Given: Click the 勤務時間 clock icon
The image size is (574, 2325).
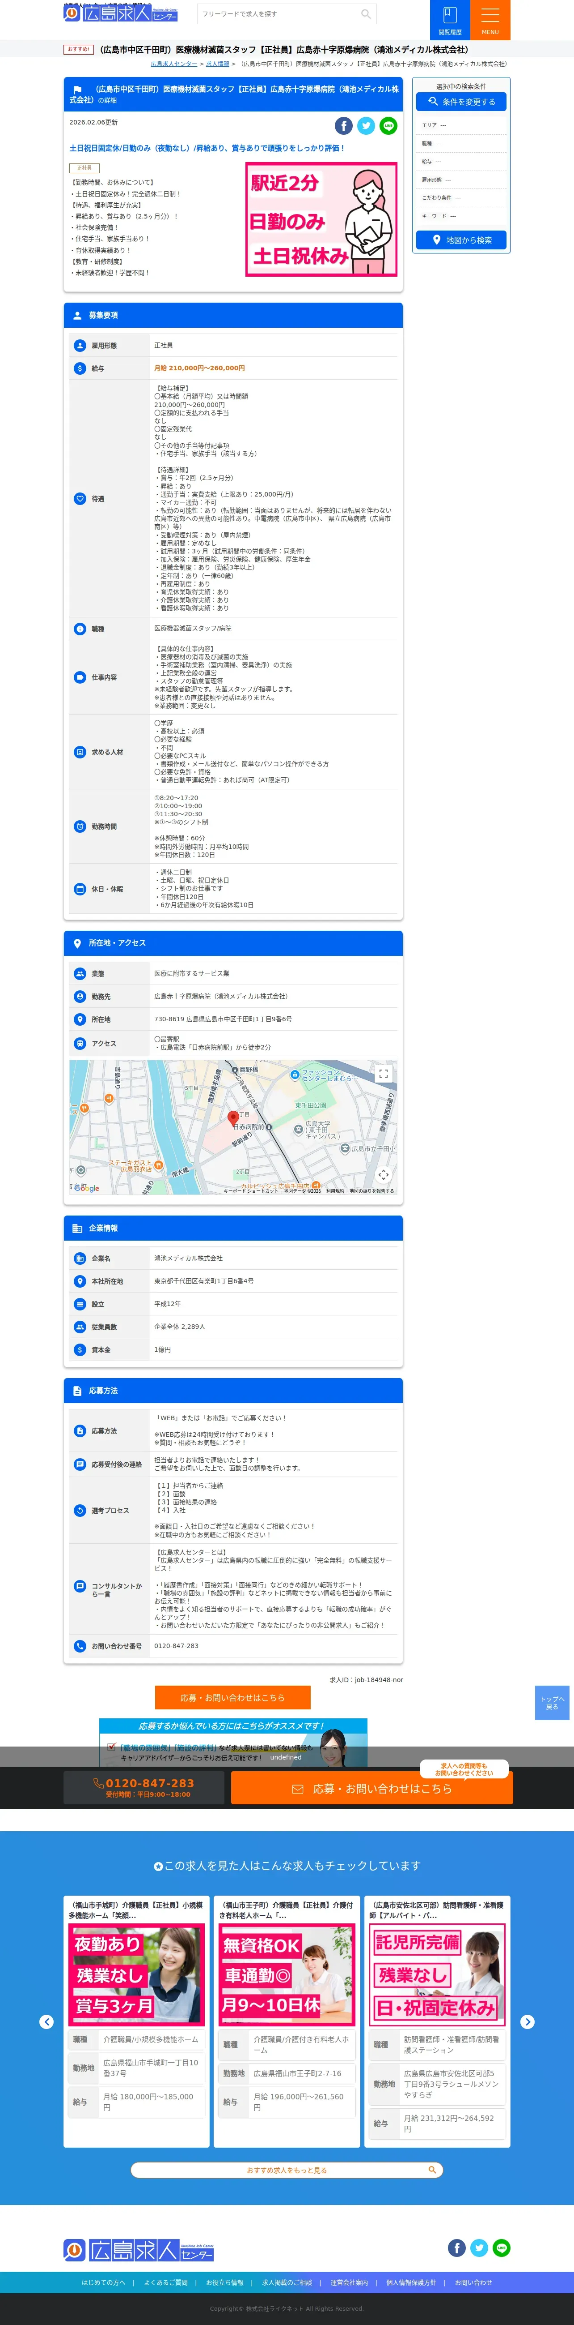Looking at the screenshot, I should pos(80,827).
